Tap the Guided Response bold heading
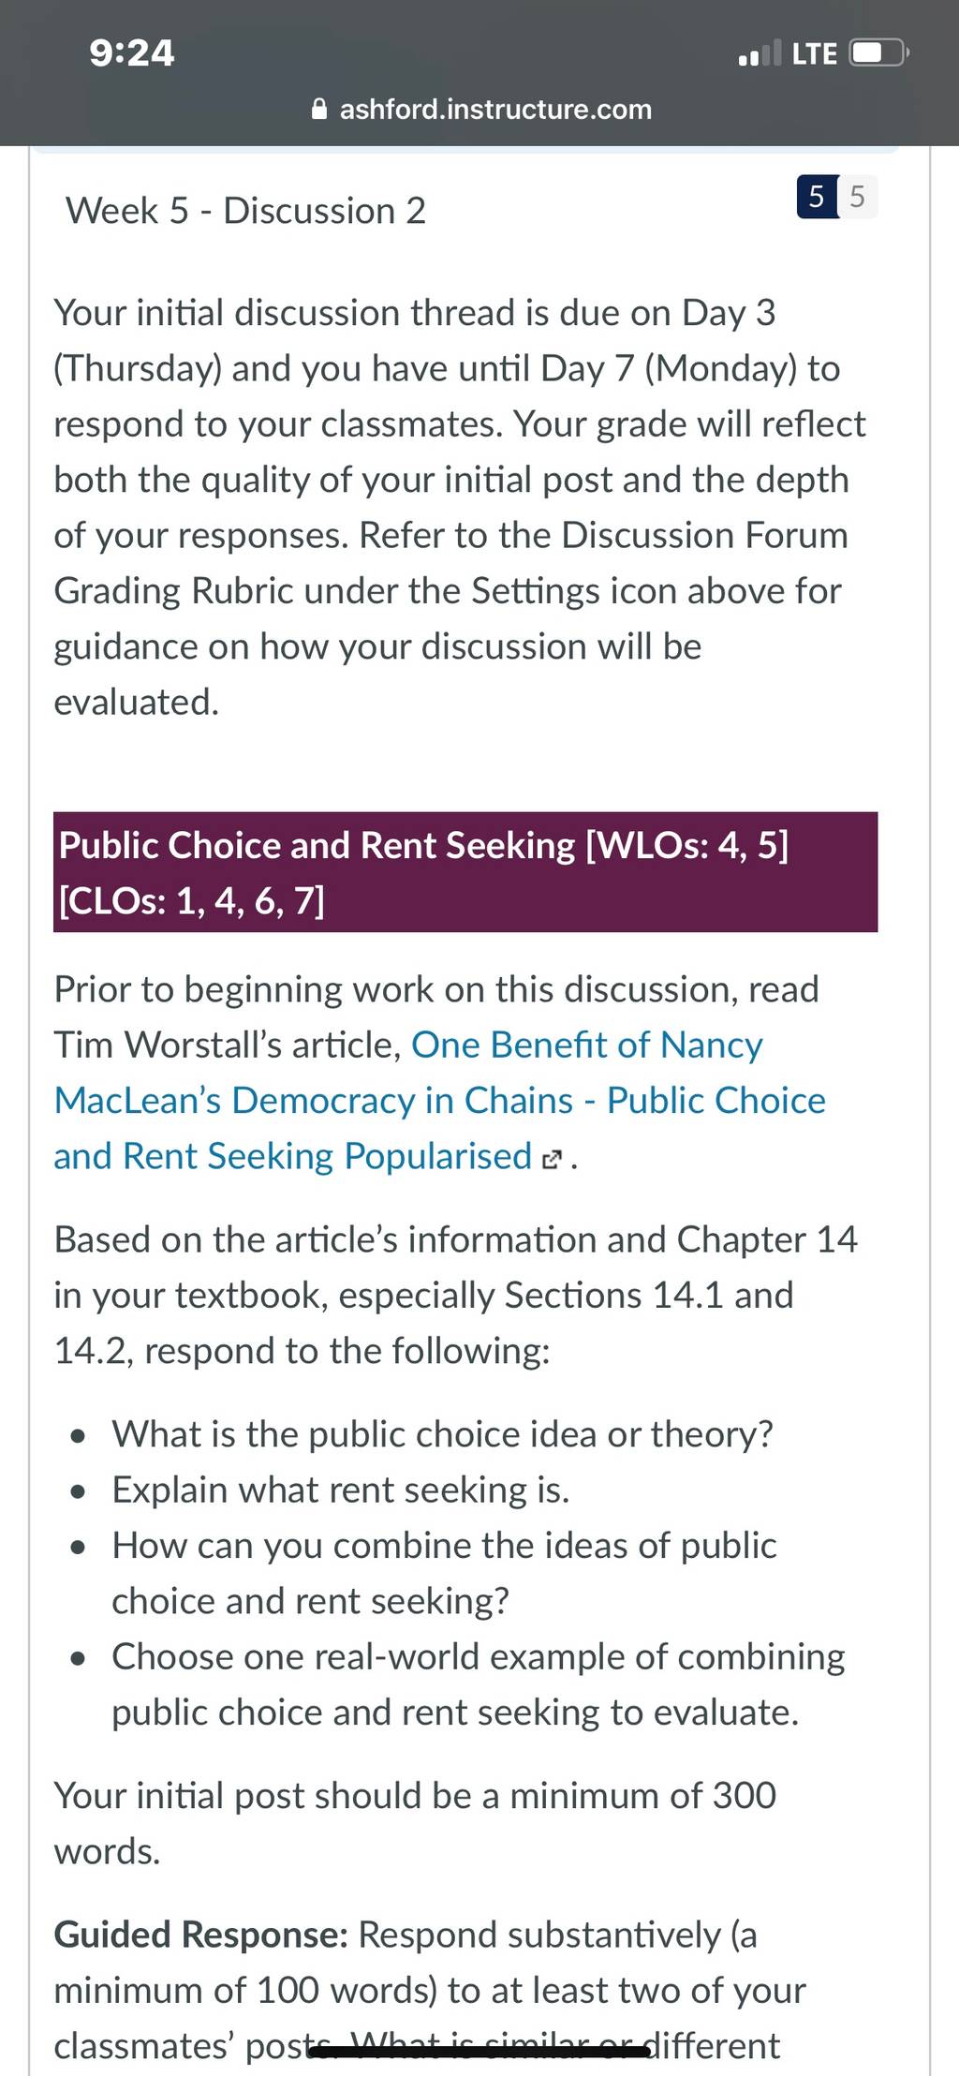Screen dimensions: 959x2076 click(x=201, y=1934)
